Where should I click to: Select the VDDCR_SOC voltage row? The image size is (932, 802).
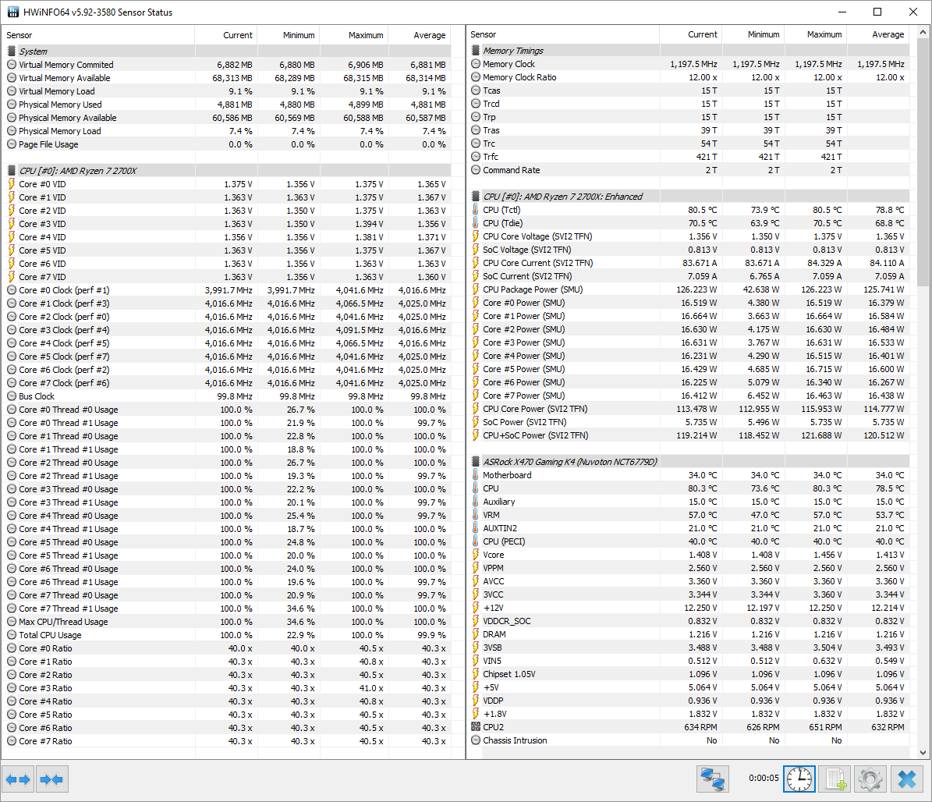pos(689,621)
